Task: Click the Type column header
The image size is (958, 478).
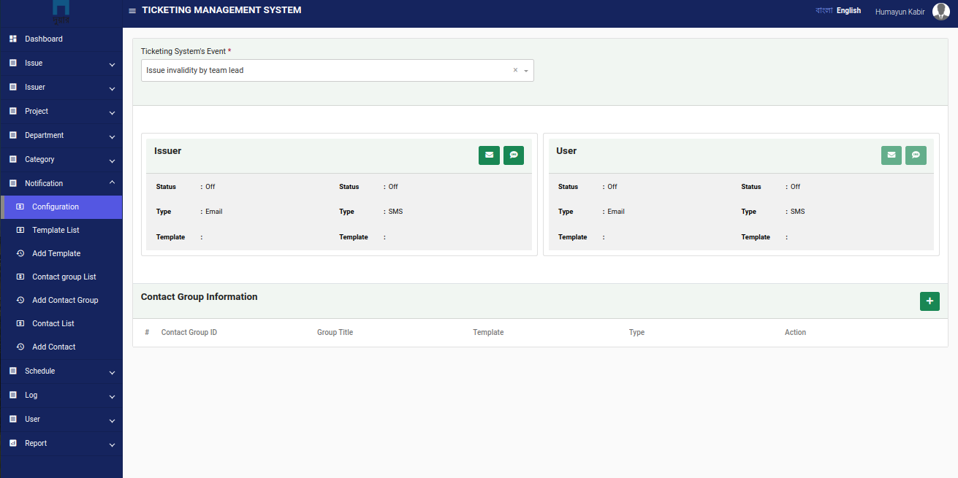Action: pyautogui.click(x=636, y=333)
